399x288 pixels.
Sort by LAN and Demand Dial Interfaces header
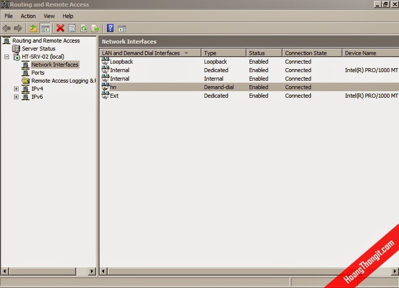click(150, 53)
